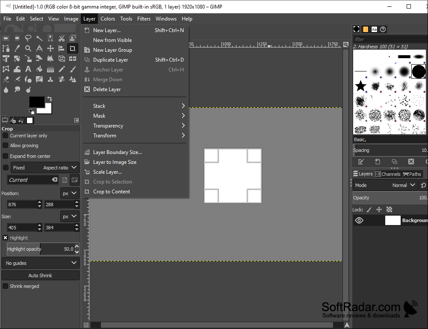This screenshot has width=428, height=329.
Task: Enable the Fixed aspect ratio checkbox
Action: [6, 168]
